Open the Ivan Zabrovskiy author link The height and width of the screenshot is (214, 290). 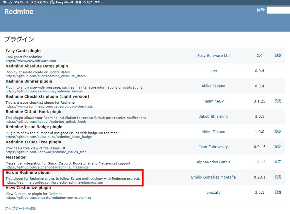click(213, 147)
